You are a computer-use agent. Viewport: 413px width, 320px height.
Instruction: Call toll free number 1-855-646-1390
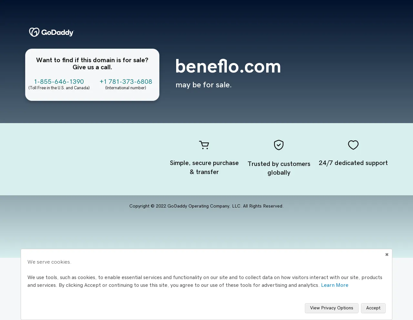[59, 82]
